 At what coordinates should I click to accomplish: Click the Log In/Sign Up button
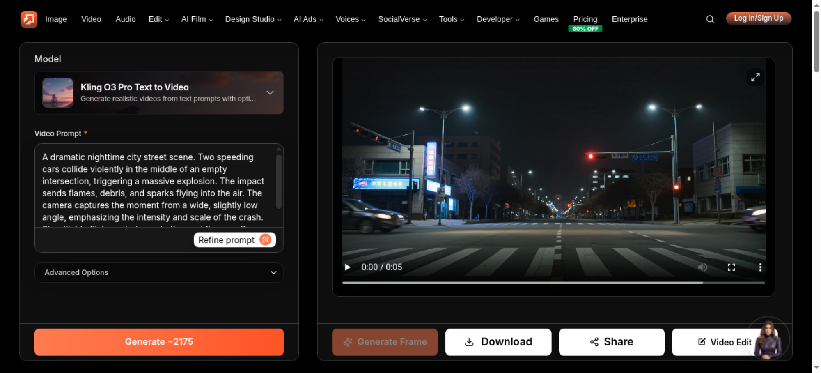coord(758,18)
